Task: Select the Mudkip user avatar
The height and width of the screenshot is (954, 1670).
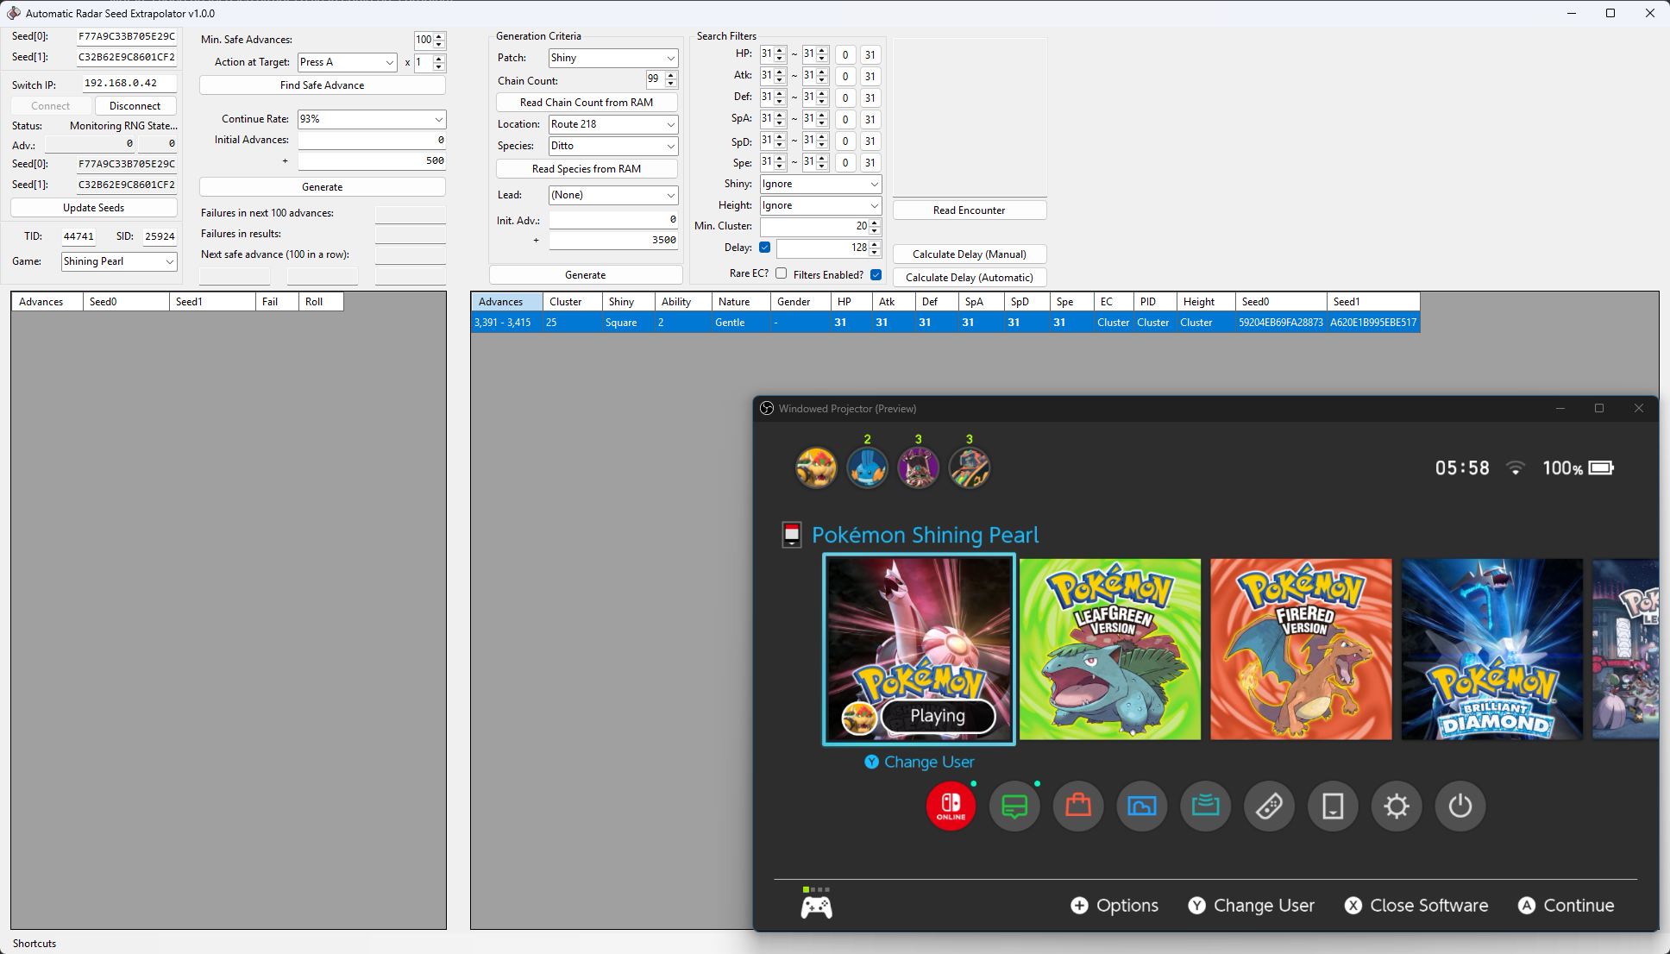Action: (867, 468)
